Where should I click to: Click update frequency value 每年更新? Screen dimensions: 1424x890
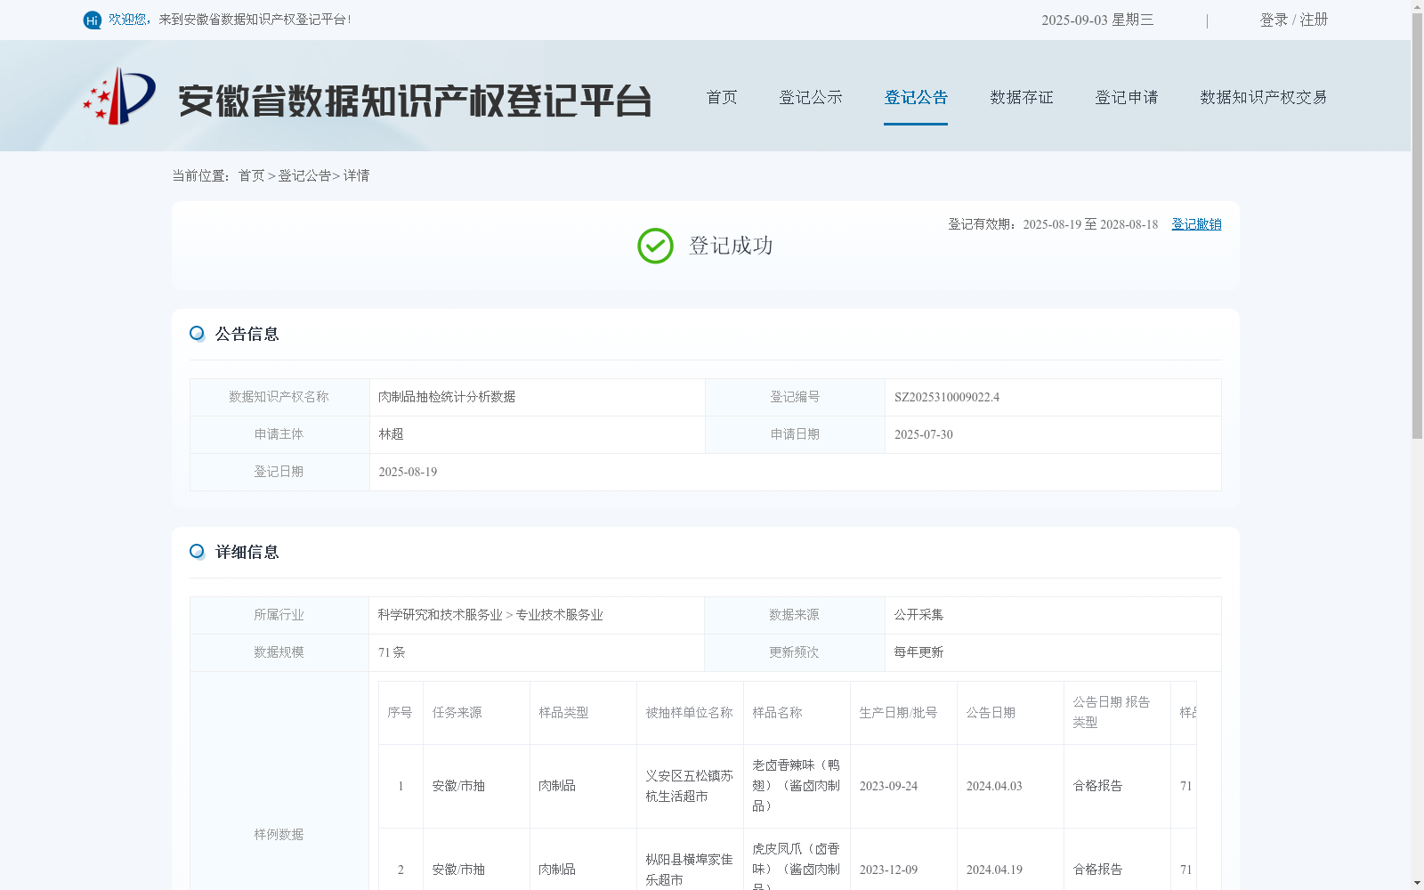[918, 652]
